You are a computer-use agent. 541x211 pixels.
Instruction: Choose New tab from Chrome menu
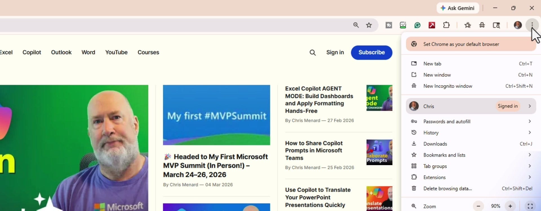tap(471, 64)
